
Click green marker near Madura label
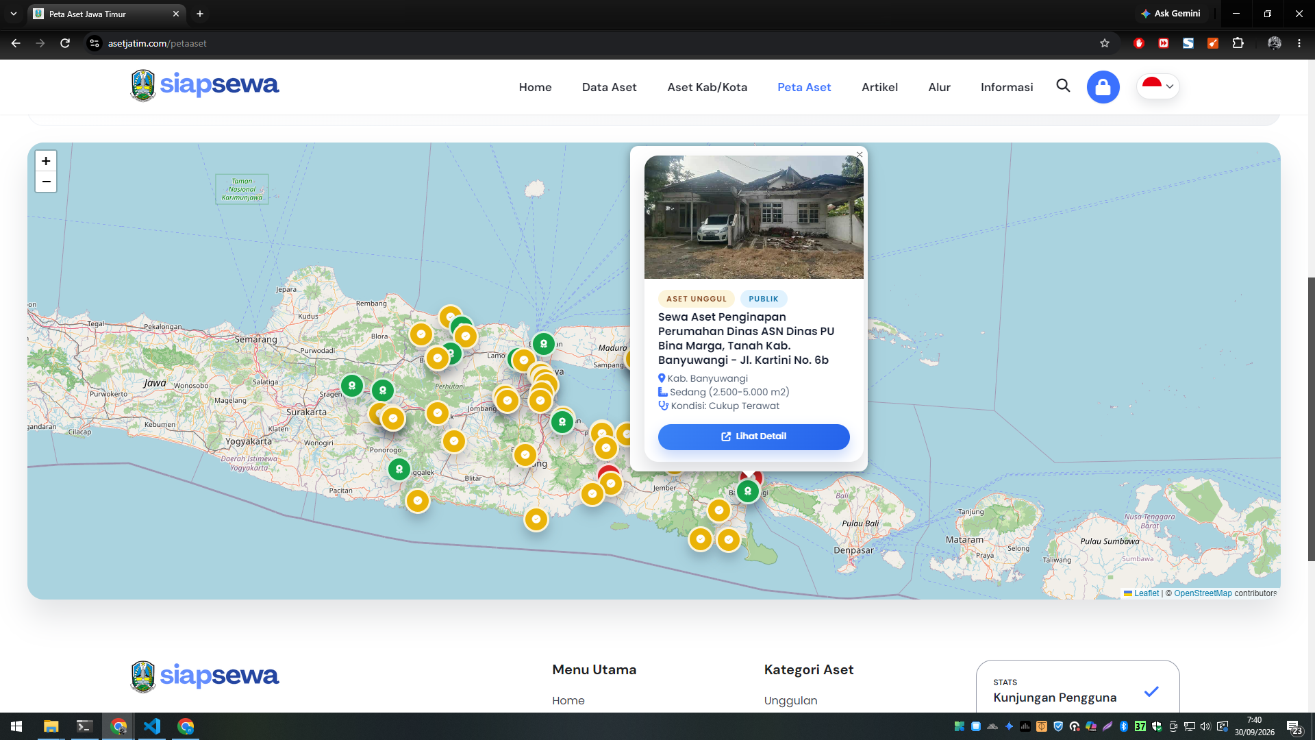[544, 344]
